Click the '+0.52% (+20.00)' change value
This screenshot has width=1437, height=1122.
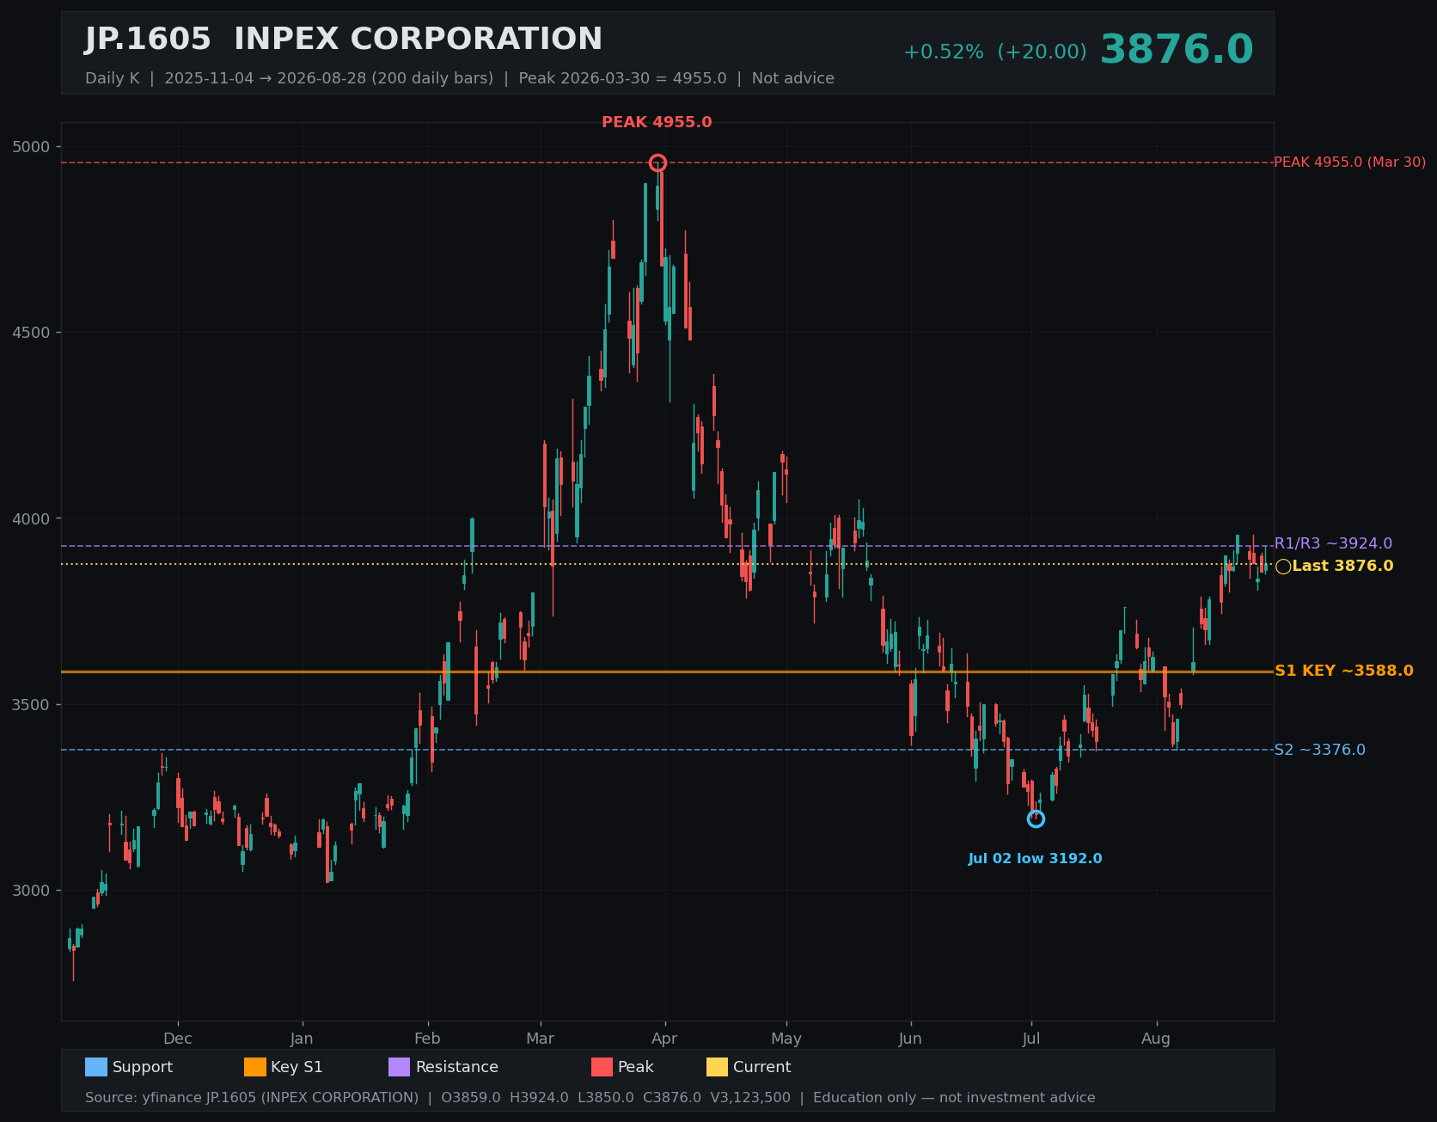[x=994, y=52]
